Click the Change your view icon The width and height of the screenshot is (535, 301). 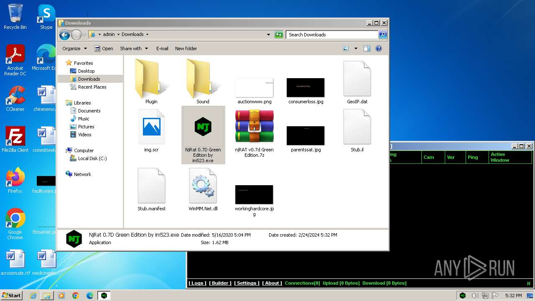(346, 48)
